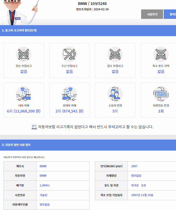Viewport: 176px width, 210px height.
Task: Click the 5회 owner change count
Action: click(x=115, y=111)
